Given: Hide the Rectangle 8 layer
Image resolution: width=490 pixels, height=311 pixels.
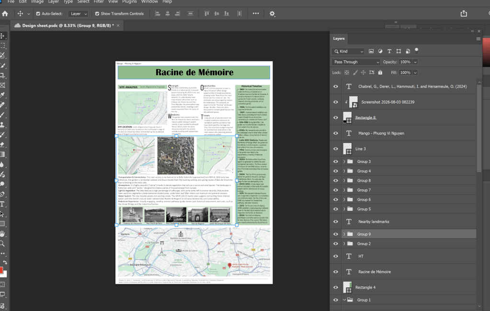Looking at the screenshot, I should click(x=336, y=117).
